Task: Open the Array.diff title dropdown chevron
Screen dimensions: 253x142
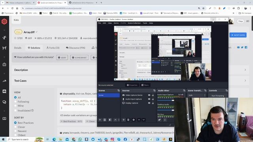Action: pyautogui.click(x=37, y=32)
